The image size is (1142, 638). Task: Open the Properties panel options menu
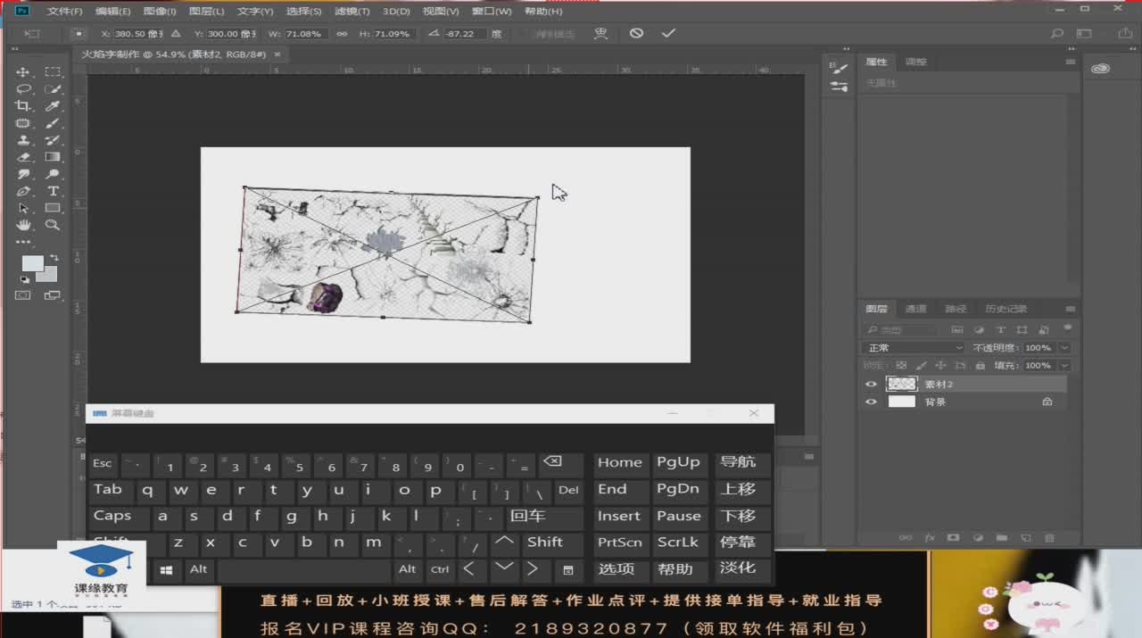click(x=1070, y=62)
